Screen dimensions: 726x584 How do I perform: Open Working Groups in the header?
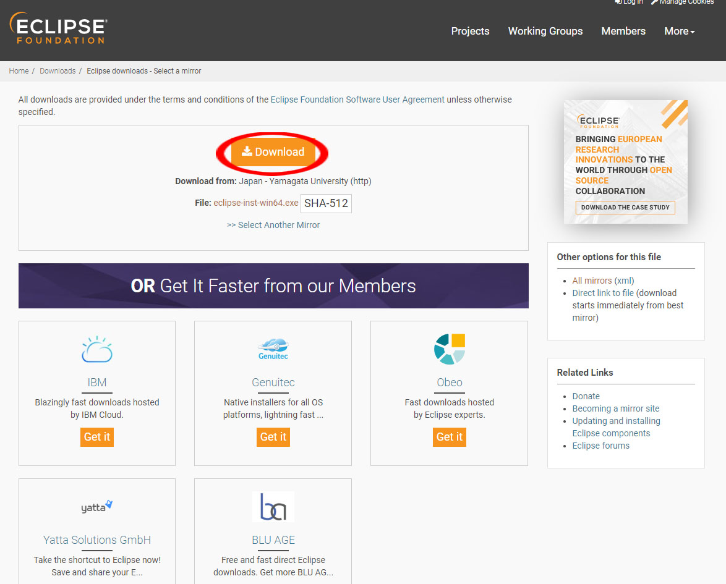click(x=545, y=31)
